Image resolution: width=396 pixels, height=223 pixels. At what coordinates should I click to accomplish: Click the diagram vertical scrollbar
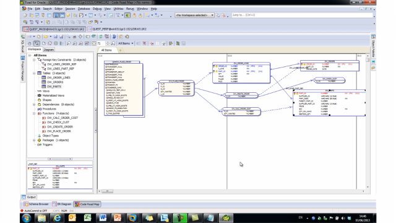click(x=368, y=121)
